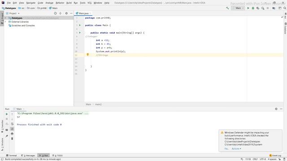Click the Search Everywhere magnifier icon

coord(285,8)
